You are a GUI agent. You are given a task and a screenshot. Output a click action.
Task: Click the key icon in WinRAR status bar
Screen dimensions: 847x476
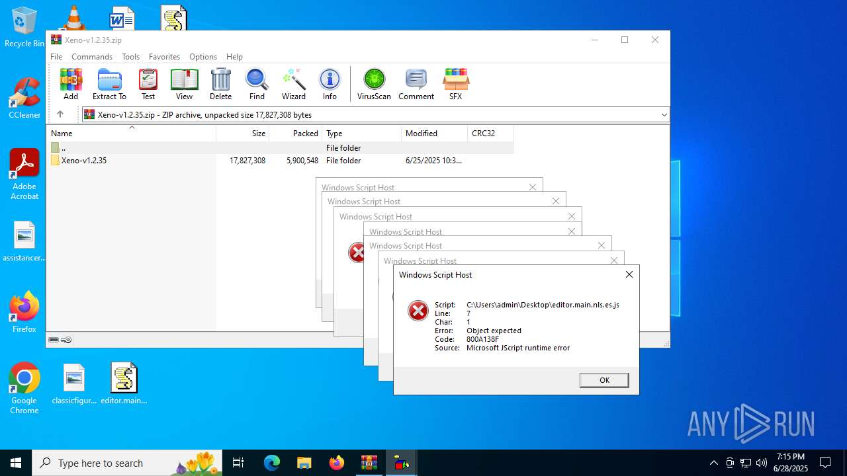66,340
